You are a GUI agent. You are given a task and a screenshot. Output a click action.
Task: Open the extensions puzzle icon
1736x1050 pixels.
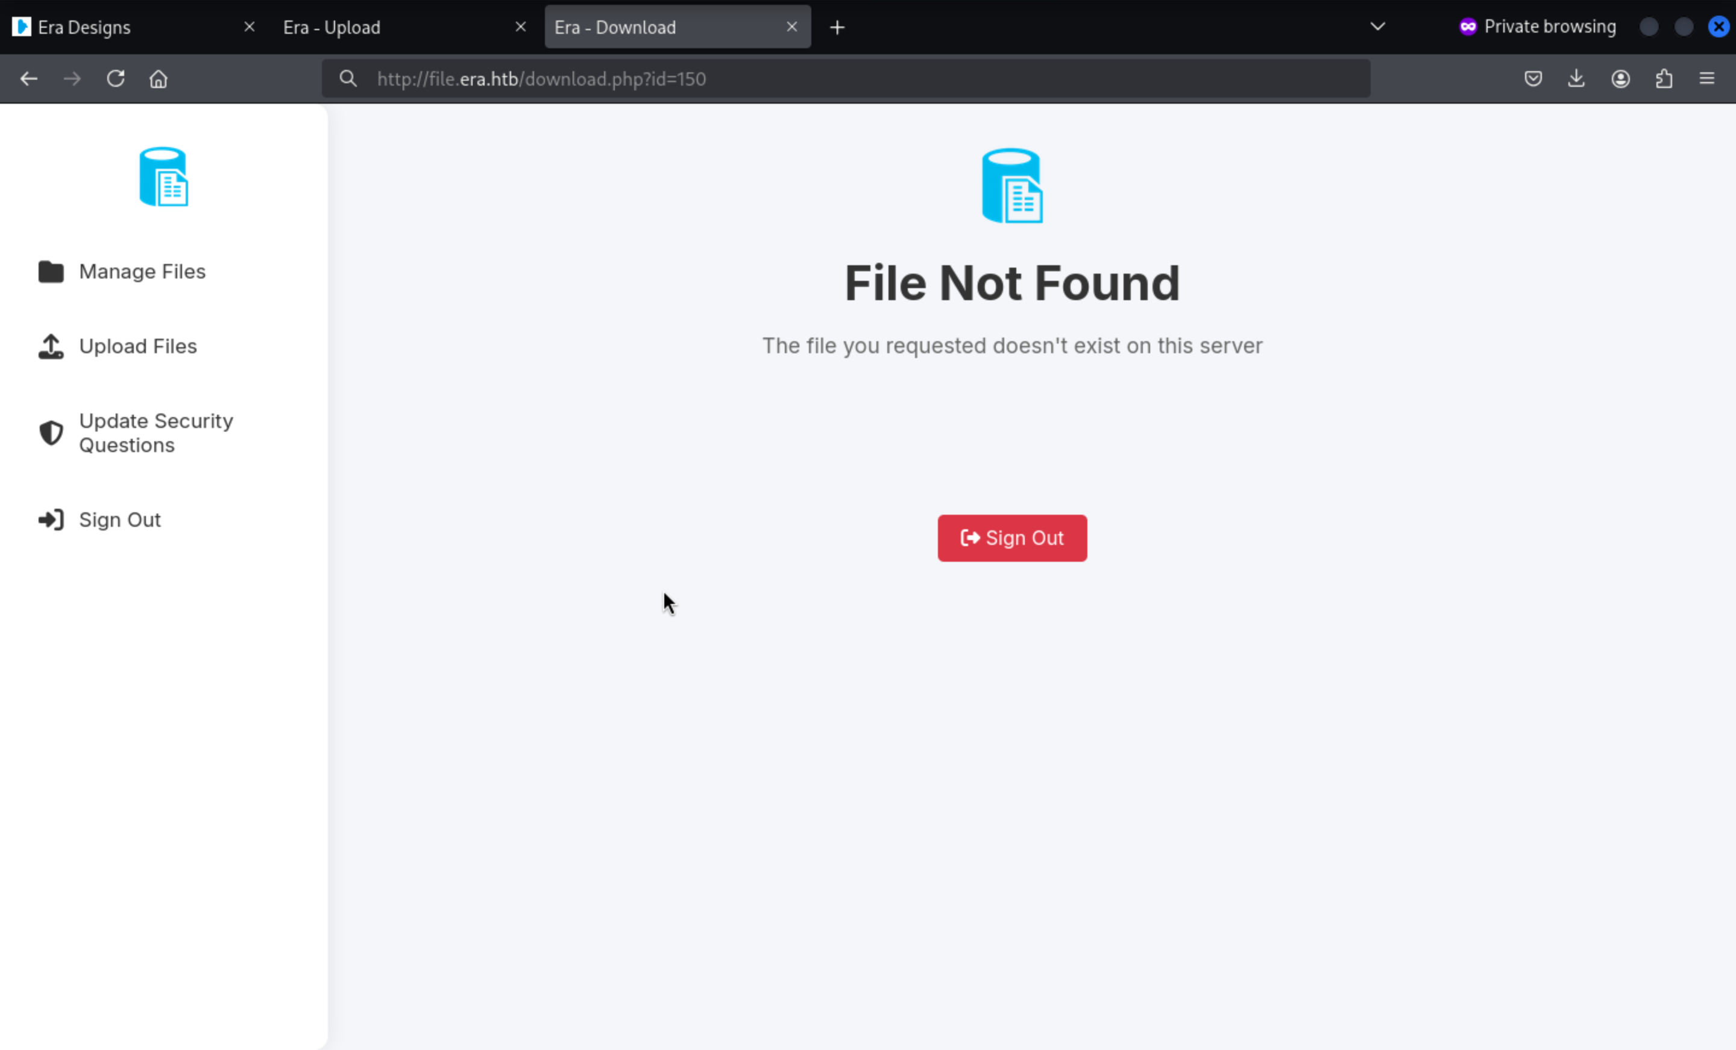(1664, 79)
